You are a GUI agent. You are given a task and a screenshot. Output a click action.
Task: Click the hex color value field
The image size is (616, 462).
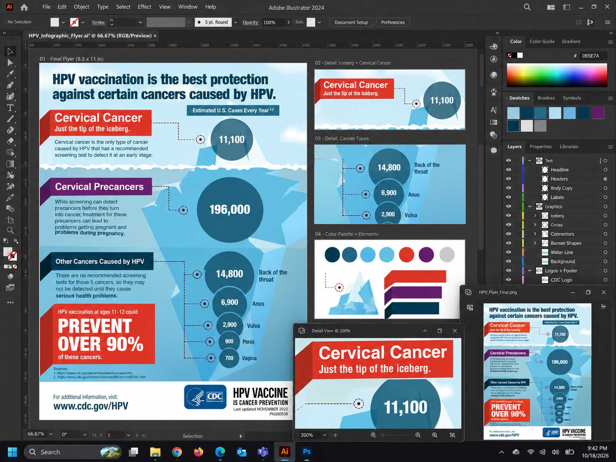593,56
